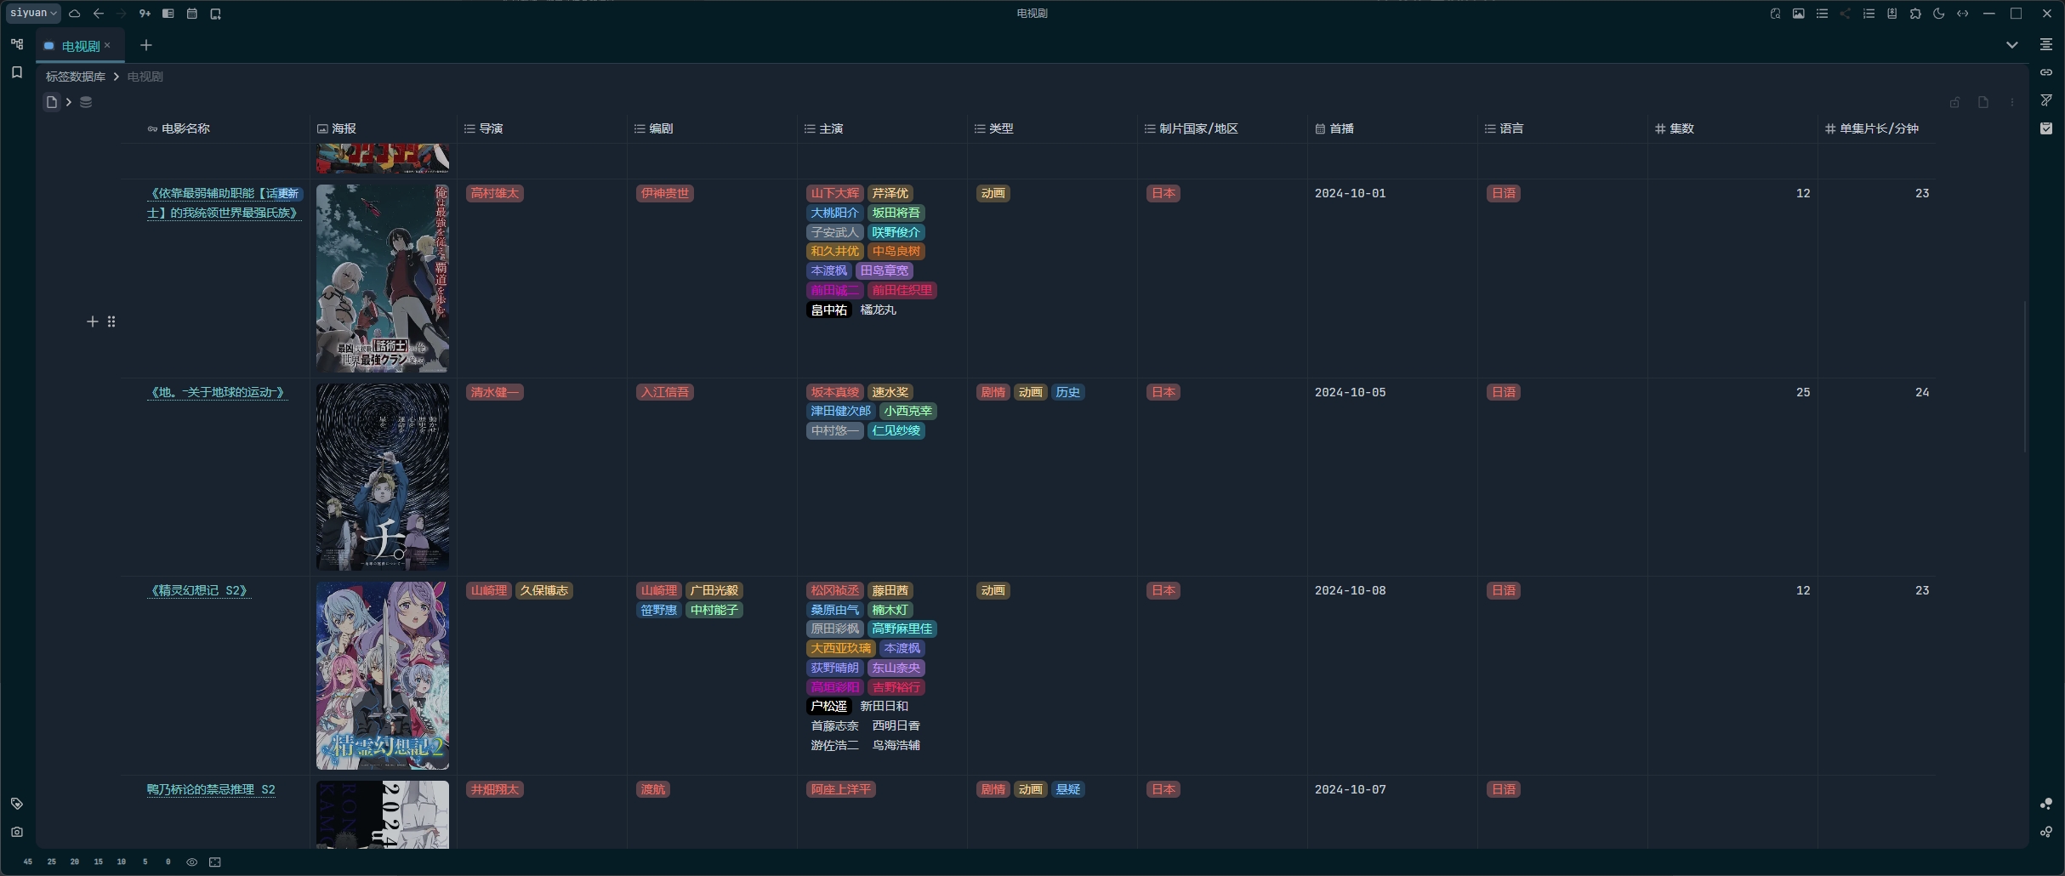The image size is (2065, 876).
Task: Click the image icon in title bar
Action: (x=1799, y=14)
